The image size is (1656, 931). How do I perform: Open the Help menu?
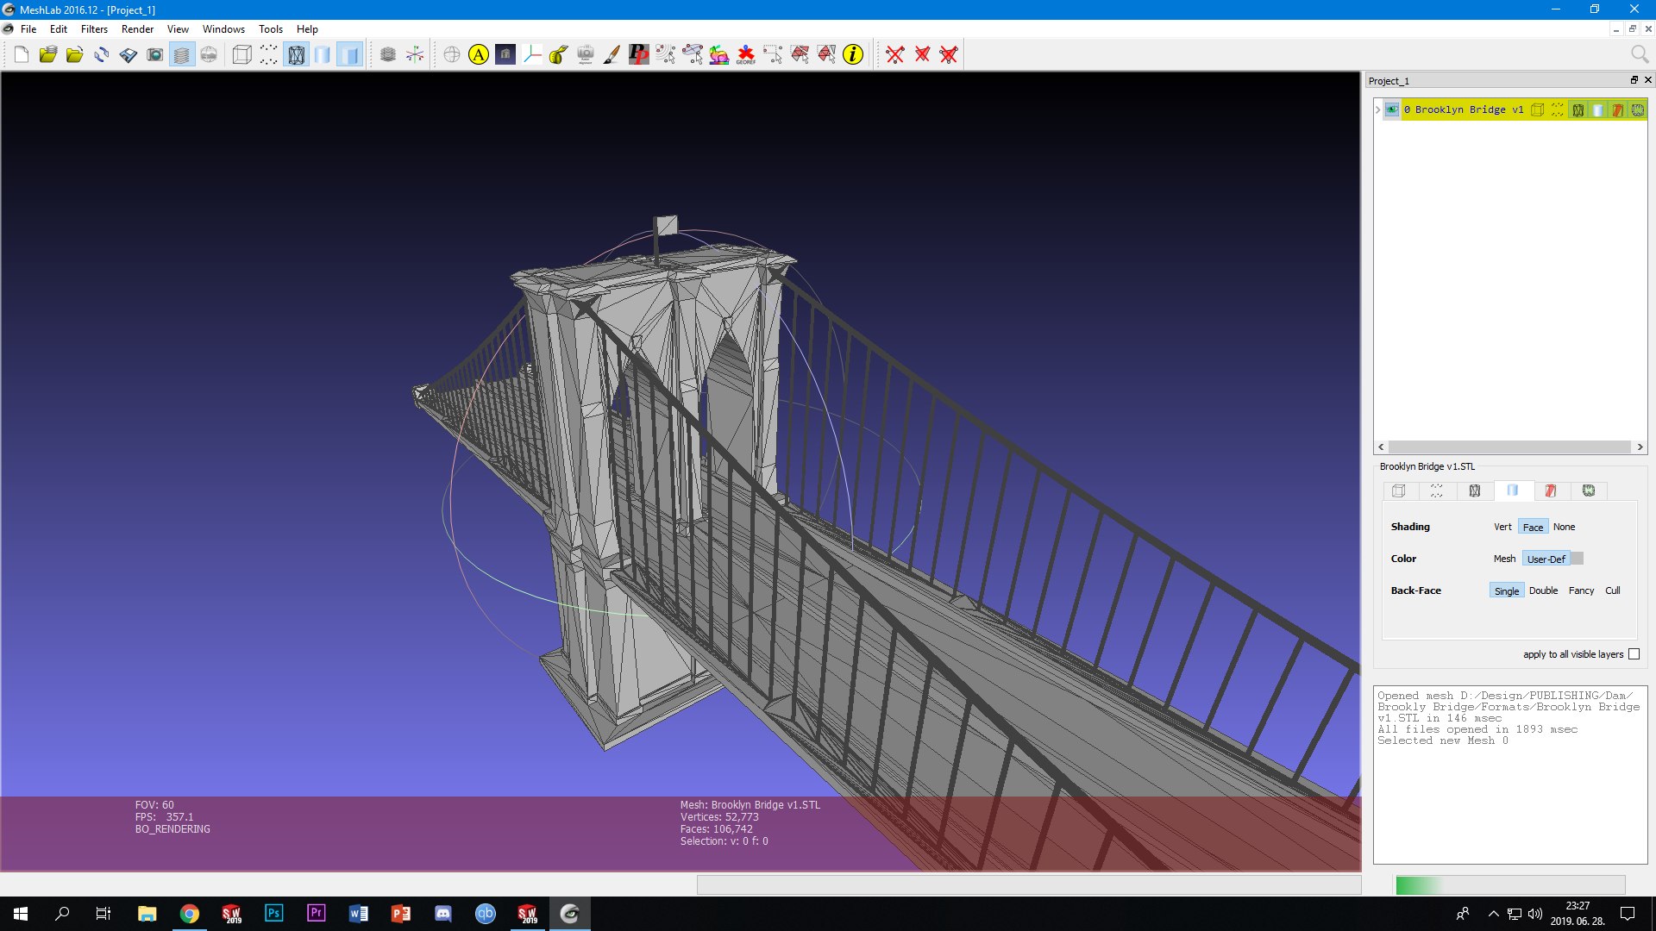[x=307, y=29]
